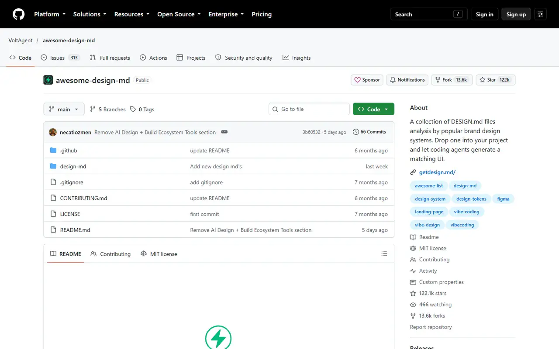The image size is (559, 349).
Task: Open the Security and quality tab
Action: pyautogui.click(x=244, y=58)
